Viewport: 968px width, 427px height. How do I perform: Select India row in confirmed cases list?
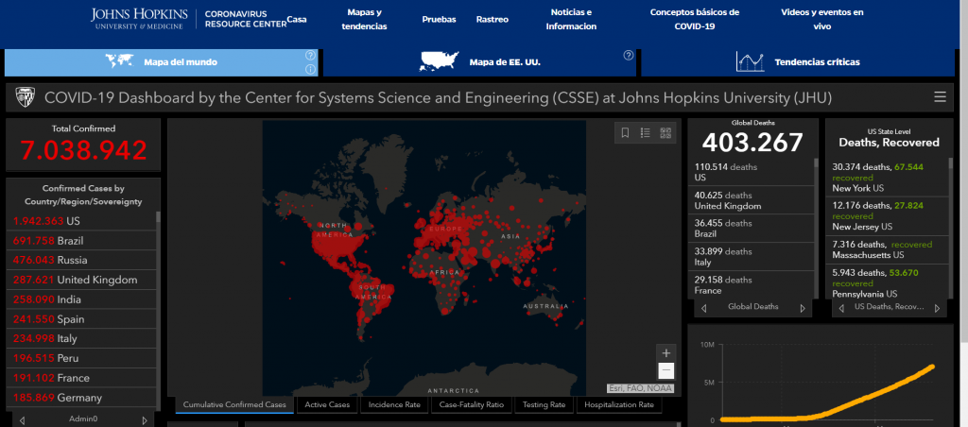(x=81, y=299)
